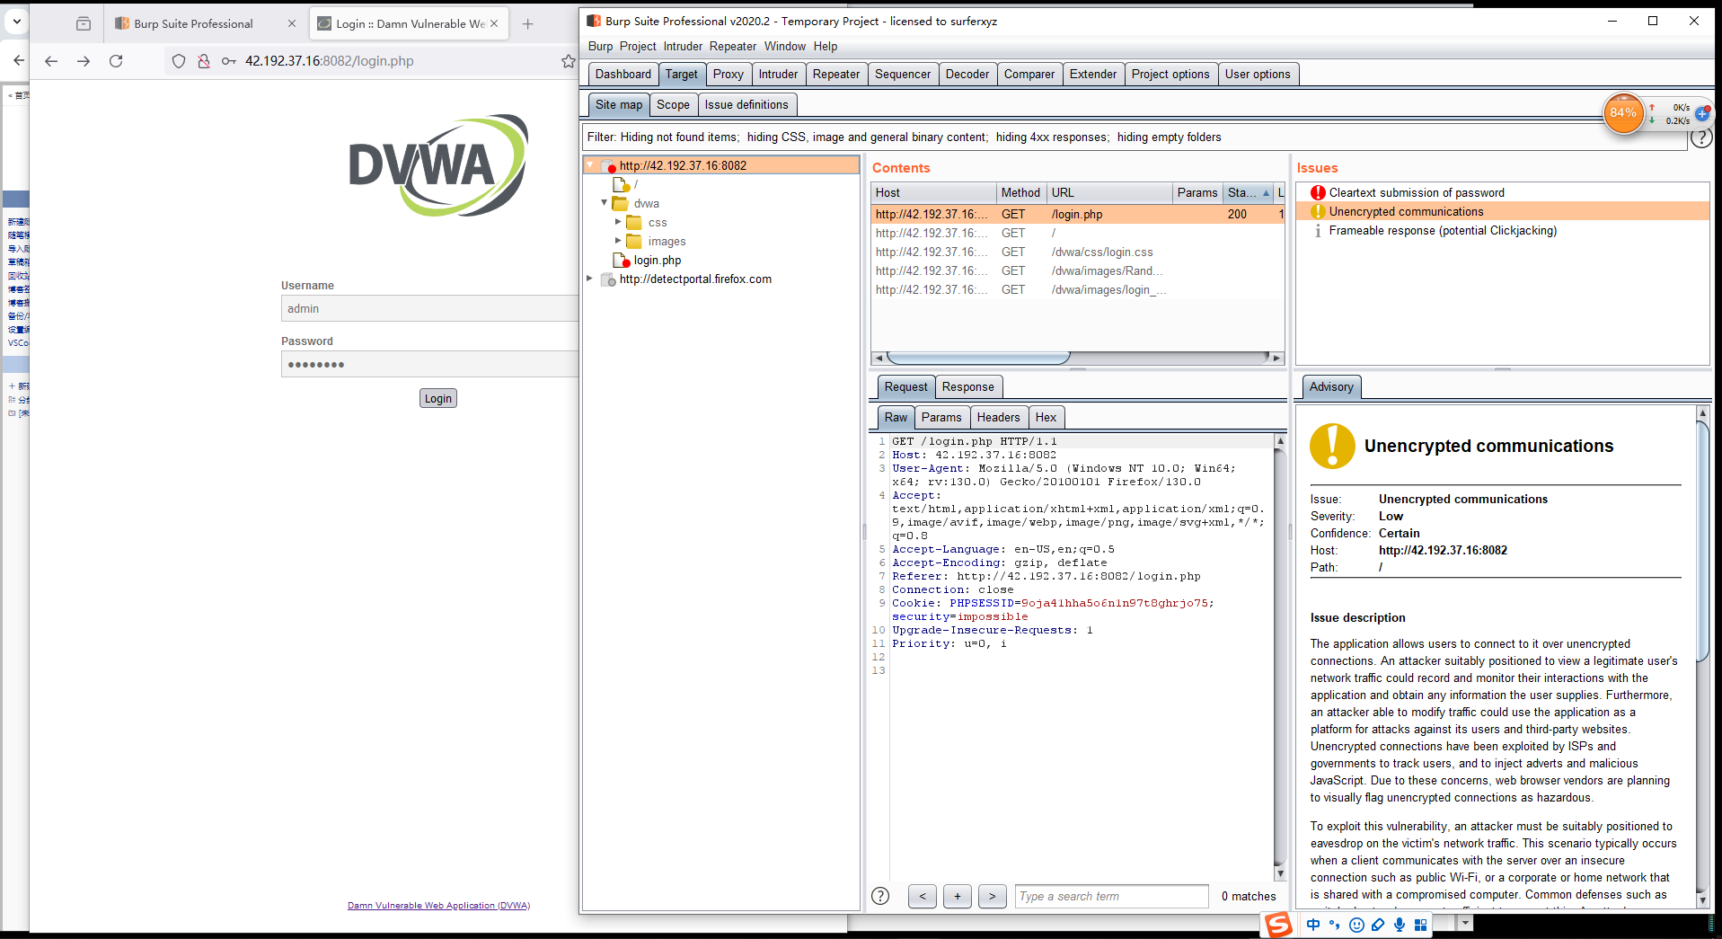Image resolution: width=1722 pixels, height=939 pixels.
Task: Open the emoji panel in input toolbar
Action: [1356, 925]
